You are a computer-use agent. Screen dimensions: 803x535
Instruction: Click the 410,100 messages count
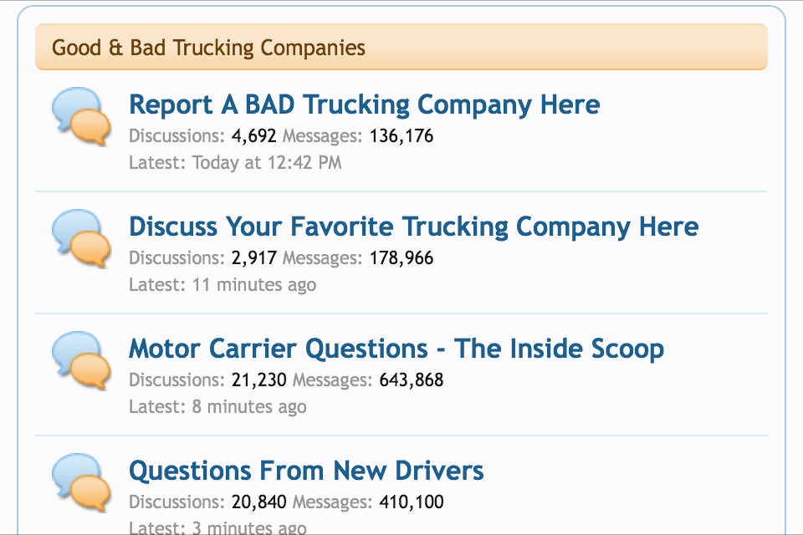click(412, 502)
